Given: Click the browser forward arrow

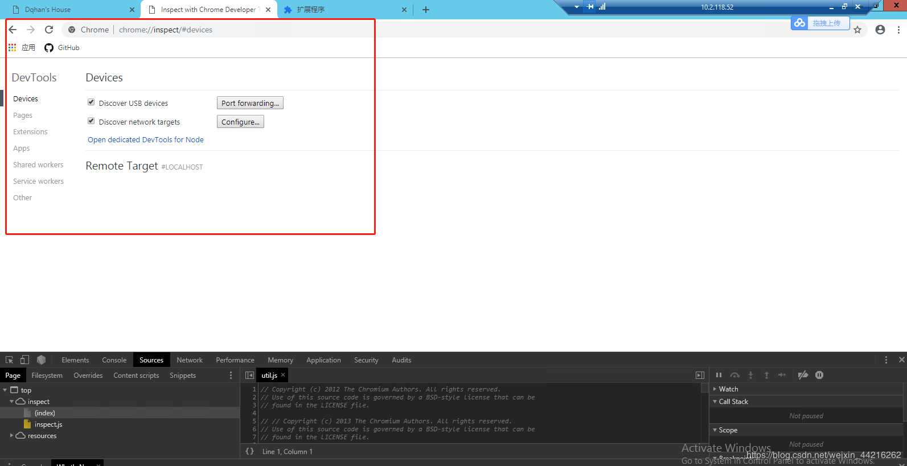Looking at the screenshot, I should (31, 30).
